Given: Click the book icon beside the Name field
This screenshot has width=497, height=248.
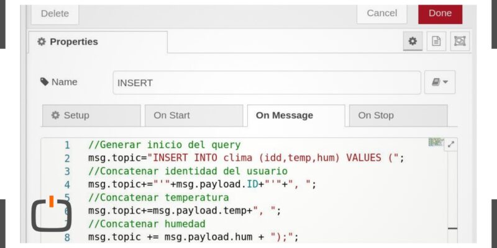Looking at the screenshot, I should click(x=435, y=82).
